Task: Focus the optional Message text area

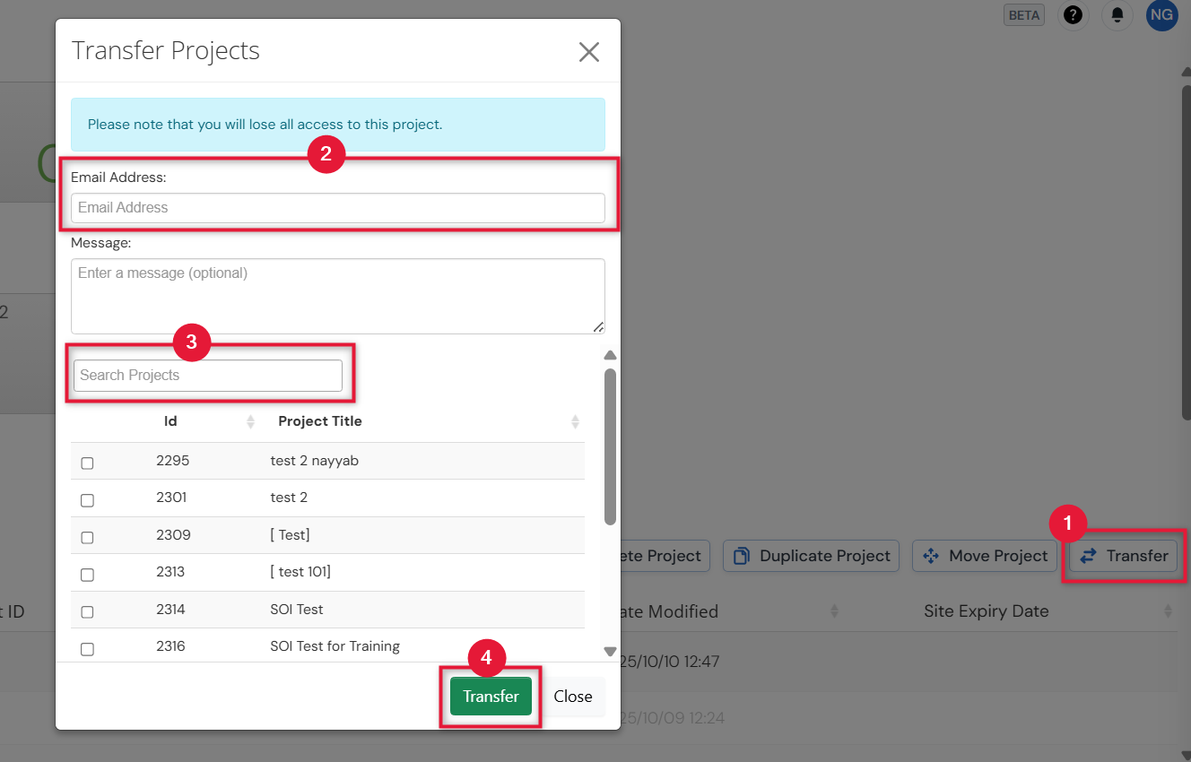Action: [338, 296]
